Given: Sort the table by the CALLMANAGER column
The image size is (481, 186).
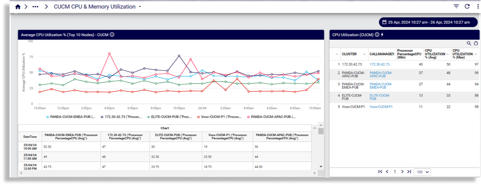Looking at the screenshot, I should 382,54.
